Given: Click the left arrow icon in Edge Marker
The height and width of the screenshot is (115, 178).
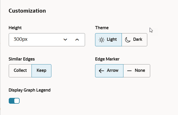Looking at the screenshot, I should coord(101,71).
